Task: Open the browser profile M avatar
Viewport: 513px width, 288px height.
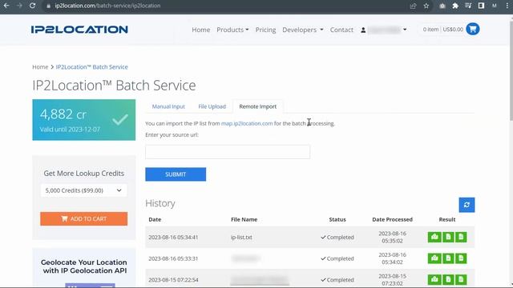Action: point(494,6)
